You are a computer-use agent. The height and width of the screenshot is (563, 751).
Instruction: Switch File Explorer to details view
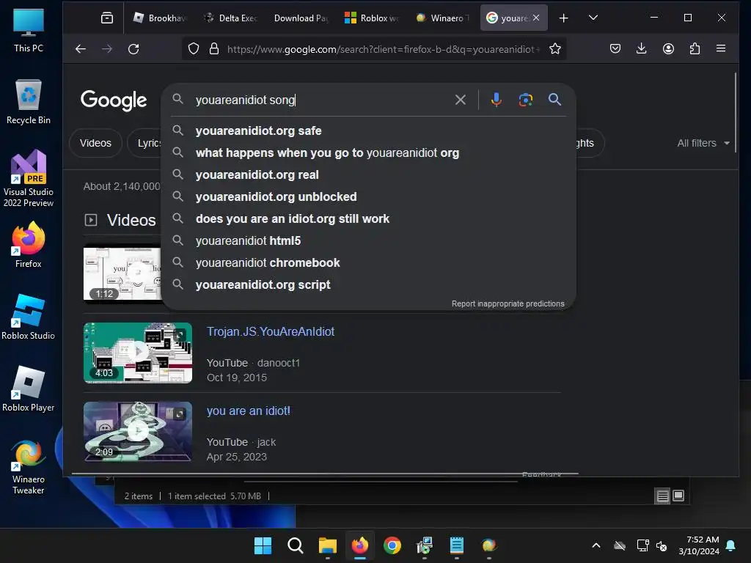point(662,496)
